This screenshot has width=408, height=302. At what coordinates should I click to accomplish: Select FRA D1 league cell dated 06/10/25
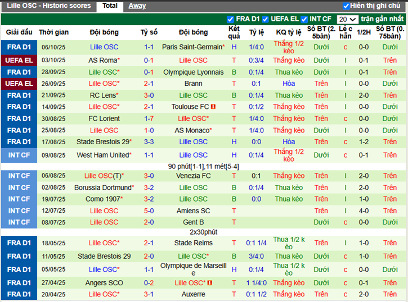pyautogui.click(x=19, y=47)
